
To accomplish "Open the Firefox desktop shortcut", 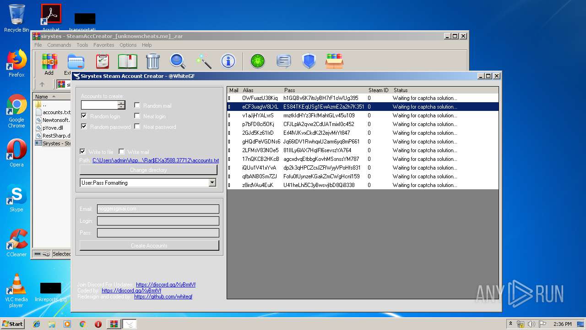I will click(16, 63).
